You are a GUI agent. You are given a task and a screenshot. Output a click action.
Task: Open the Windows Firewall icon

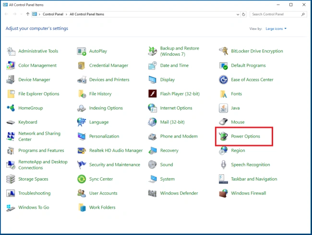point(223,193)
